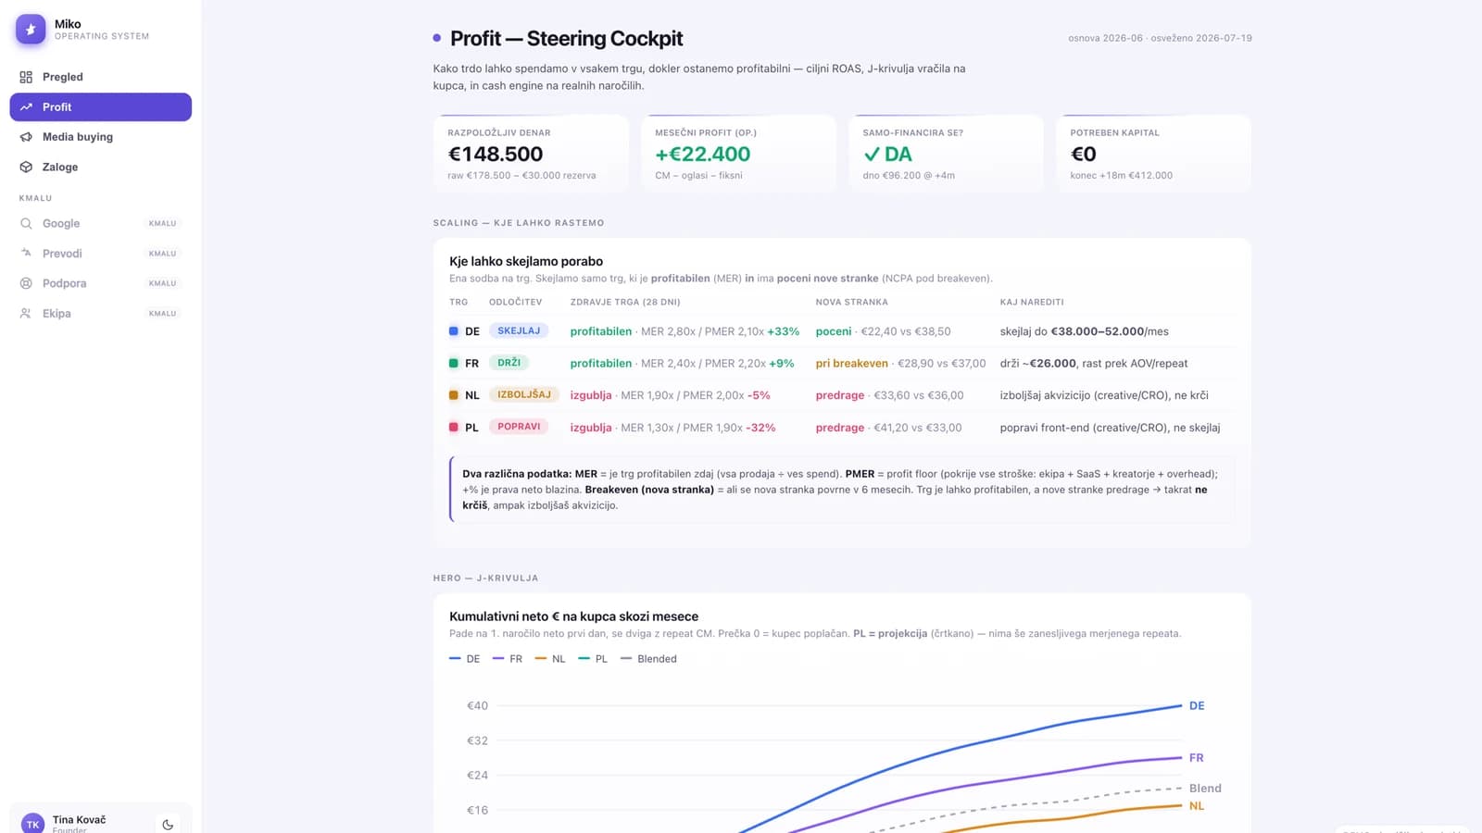The image size is (1482, 833).
Task: Click the DE label at chart line end
Action: click(x=1197, y=705)
